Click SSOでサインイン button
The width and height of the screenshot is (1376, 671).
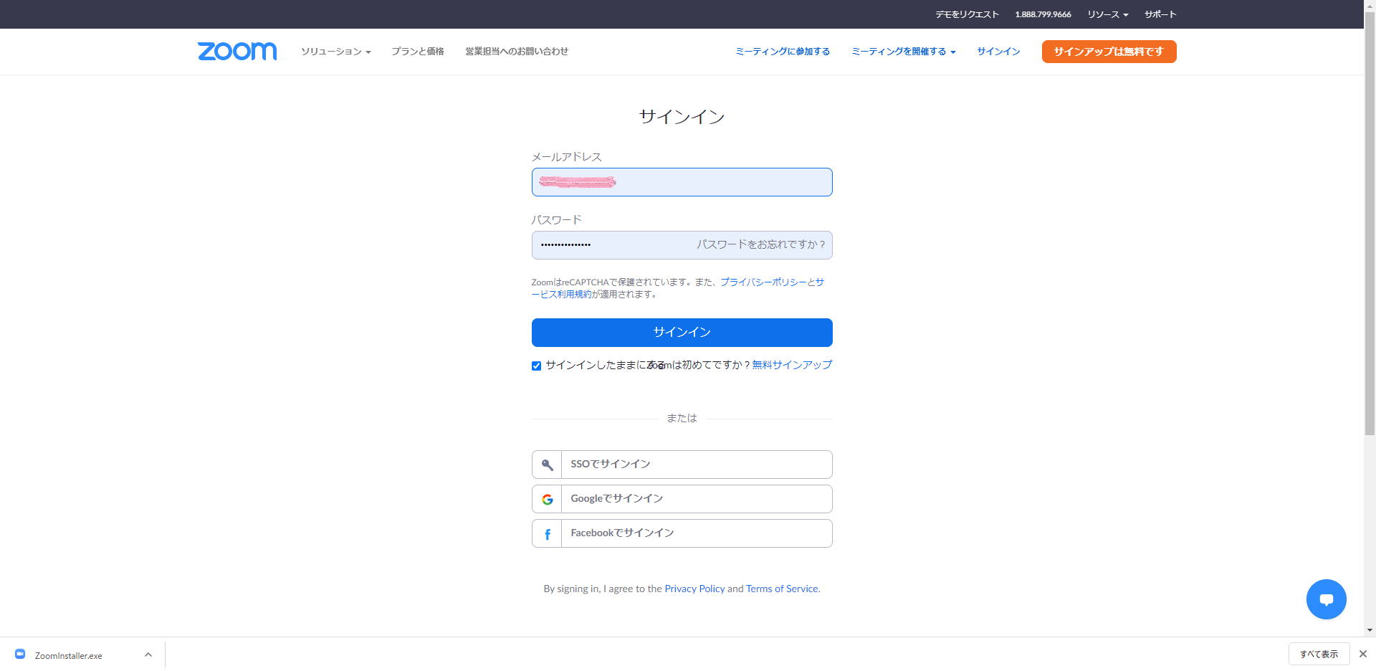click(682, 465)
